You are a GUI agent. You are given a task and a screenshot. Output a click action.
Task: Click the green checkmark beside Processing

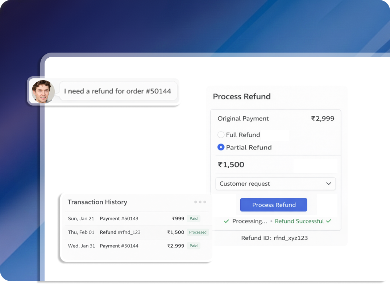pos(227,221)
